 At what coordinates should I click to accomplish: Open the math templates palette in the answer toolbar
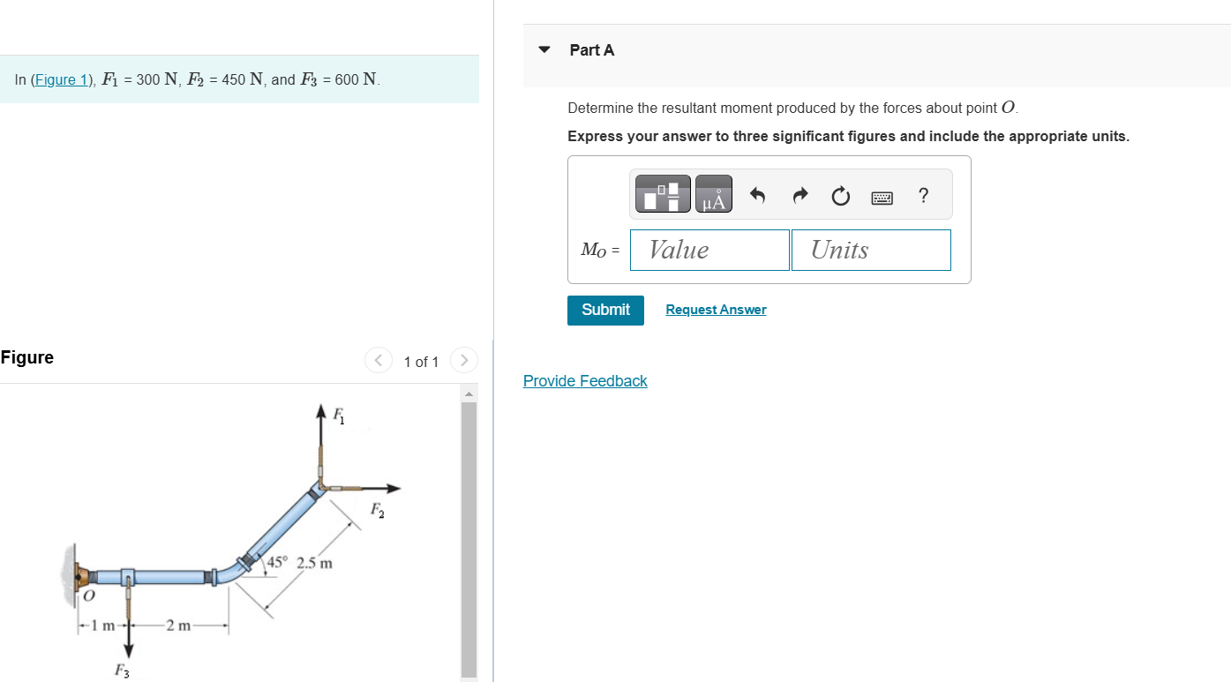661,193
